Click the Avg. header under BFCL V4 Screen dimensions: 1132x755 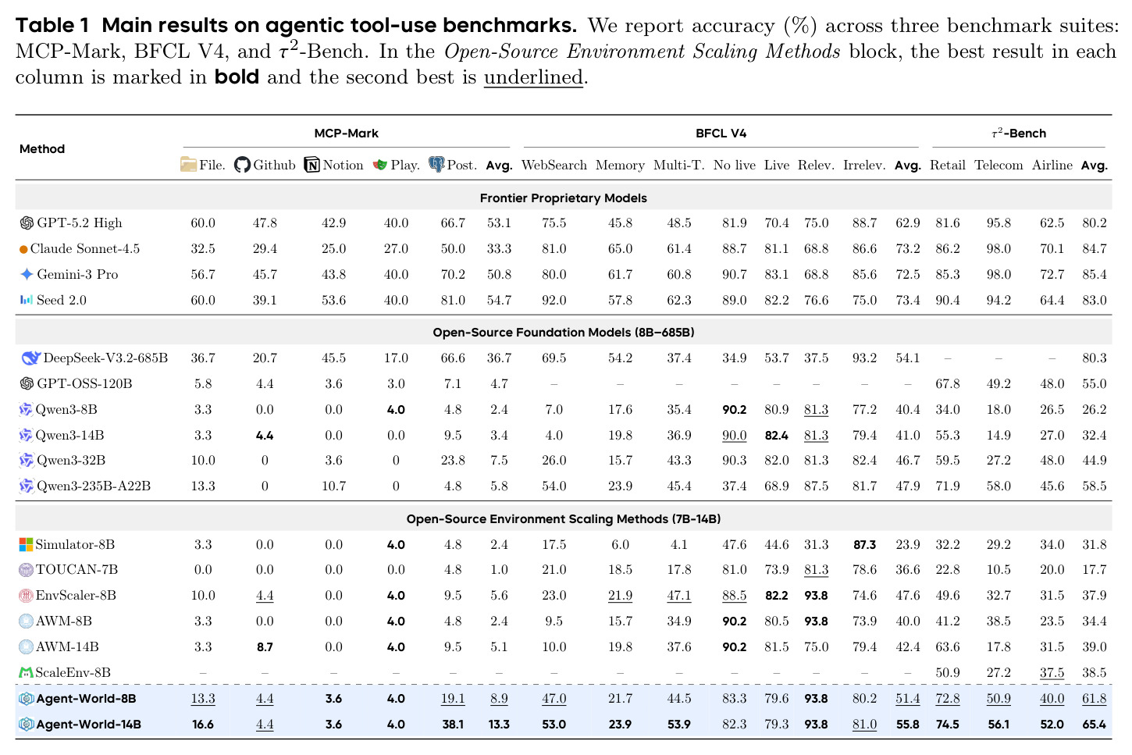[x=908, y=166]
